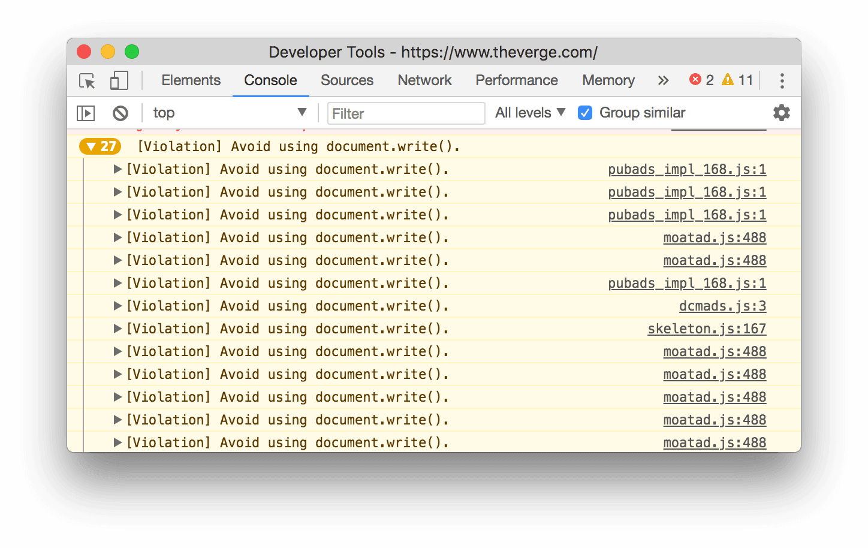This screenshot has width=868, height=548.
Task: Click the yellow warning count icon
Action: point(728,80)
